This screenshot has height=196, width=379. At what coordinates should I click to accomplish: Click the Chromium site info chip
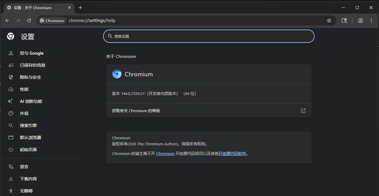52,21
